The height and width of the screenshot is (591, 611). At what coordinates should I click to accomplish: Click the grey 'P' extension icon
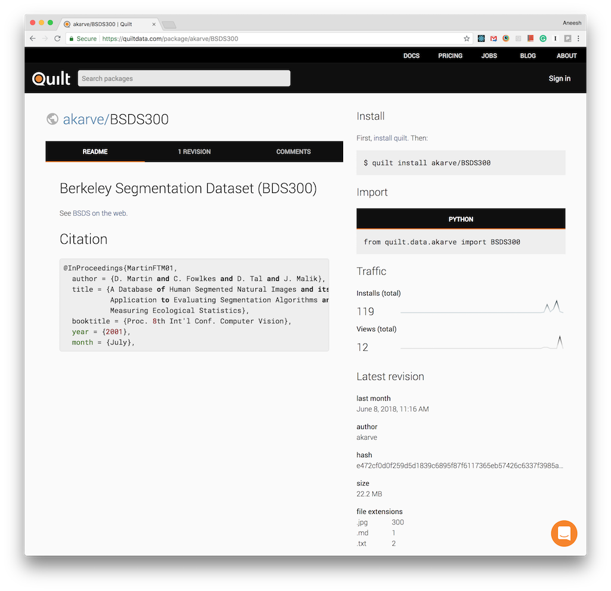[568, 38]
